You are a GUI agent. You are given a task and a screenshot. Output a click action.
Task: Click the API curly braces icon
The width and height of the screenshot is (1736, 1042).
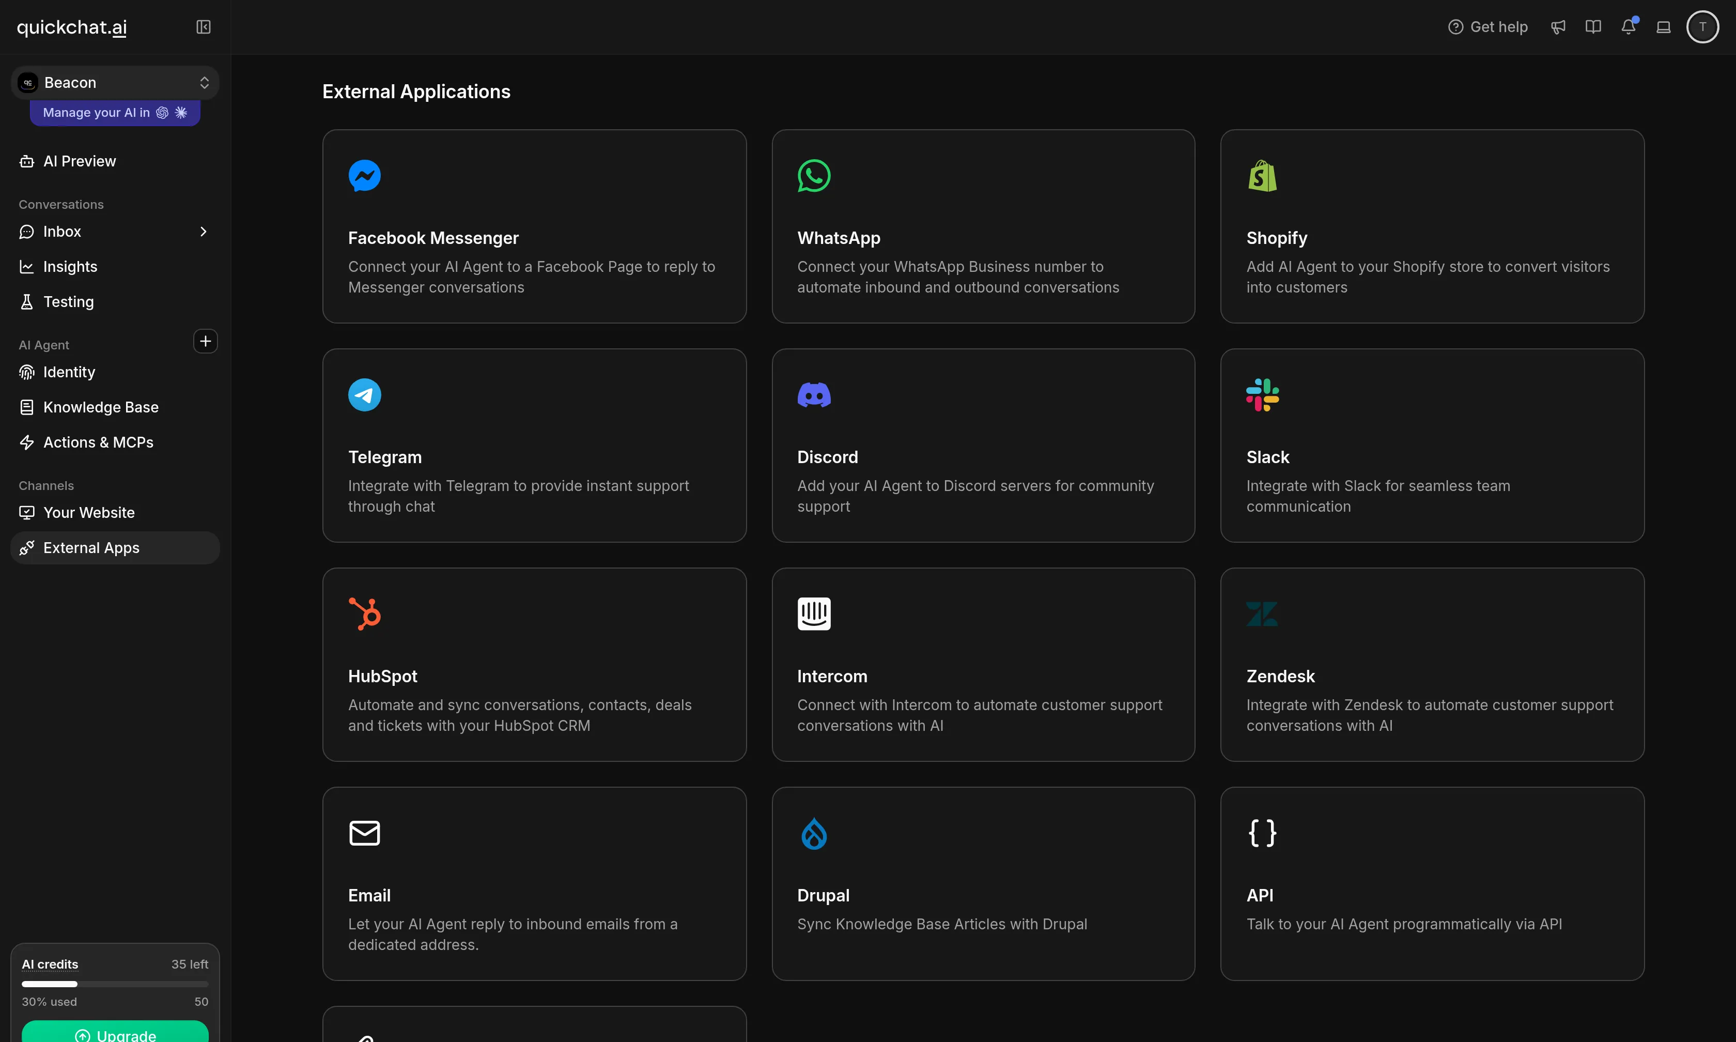1262,833
